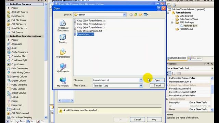Click the File name input field
The width and height of the screenshot is (219, 123).
pos(116,80)
